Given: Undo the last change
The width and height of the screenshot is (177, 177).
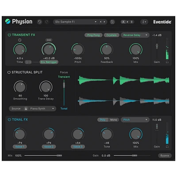Looking at the screenshot, I should point(39,22).
